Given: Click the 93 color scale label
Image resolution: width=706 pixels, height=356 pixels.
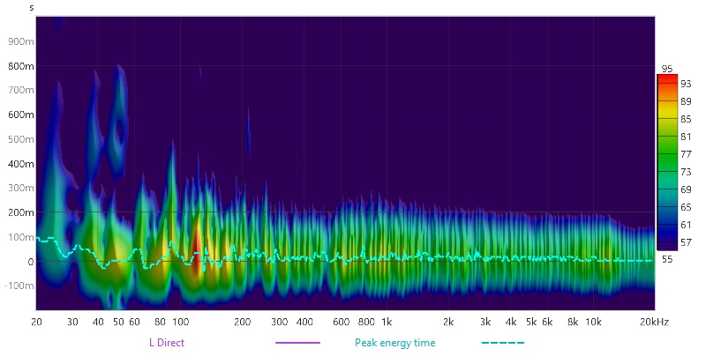Looking at the screenshot, I should (686, 84).
